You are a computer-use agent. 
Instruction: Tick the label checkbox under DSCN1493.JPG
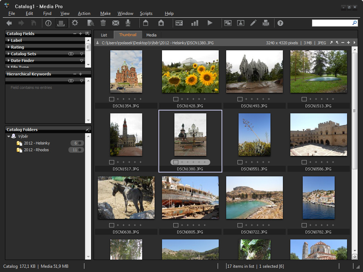[240, 99]
